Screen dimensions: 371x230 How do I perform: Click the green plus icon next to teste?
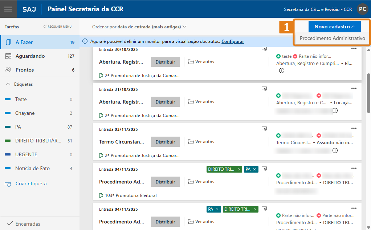click(278, 56)
